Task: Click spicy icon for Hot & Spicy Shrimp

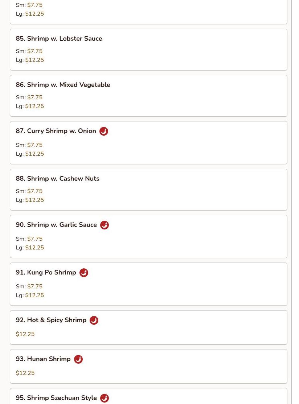Action: [94, 320]
